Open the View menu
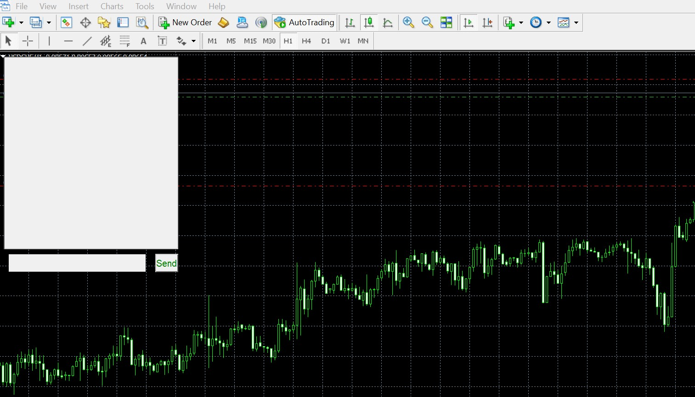The height and width of the screenshot is (397, 695). (48, 6)
